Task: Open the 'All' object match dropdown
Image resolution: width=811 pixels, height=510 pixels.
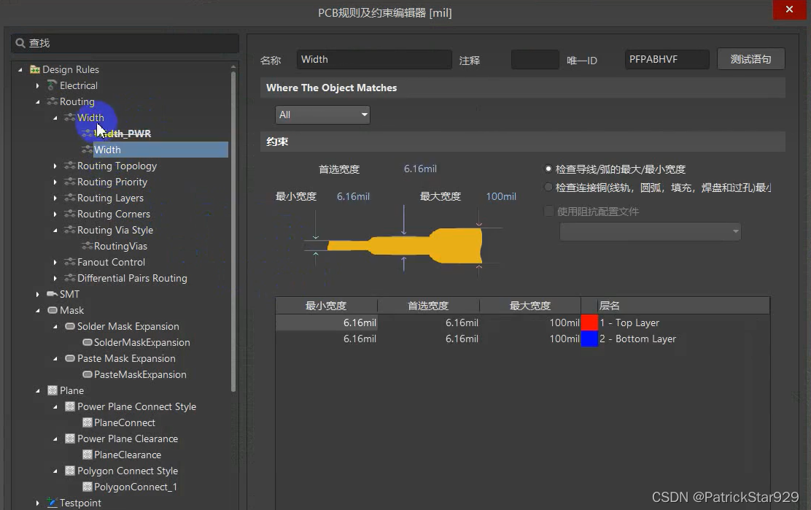Action: coord(322,115)
